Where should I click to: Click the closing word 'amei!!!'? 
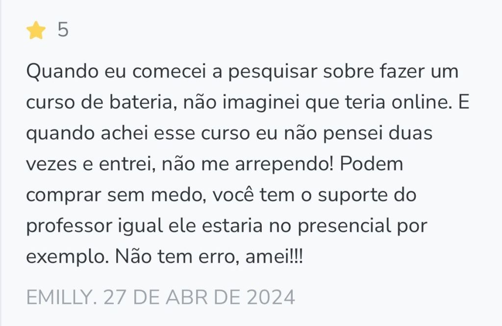274,257
